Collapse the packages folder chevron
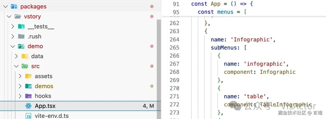The image size is (326, 119). tap(6, 6)
